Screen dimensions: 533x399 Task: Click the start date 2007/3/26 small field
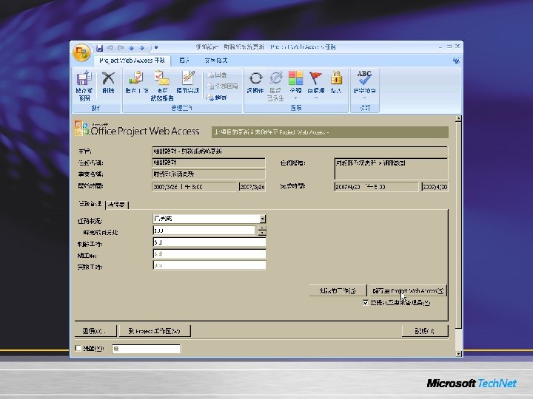click(x=252, y=187)
